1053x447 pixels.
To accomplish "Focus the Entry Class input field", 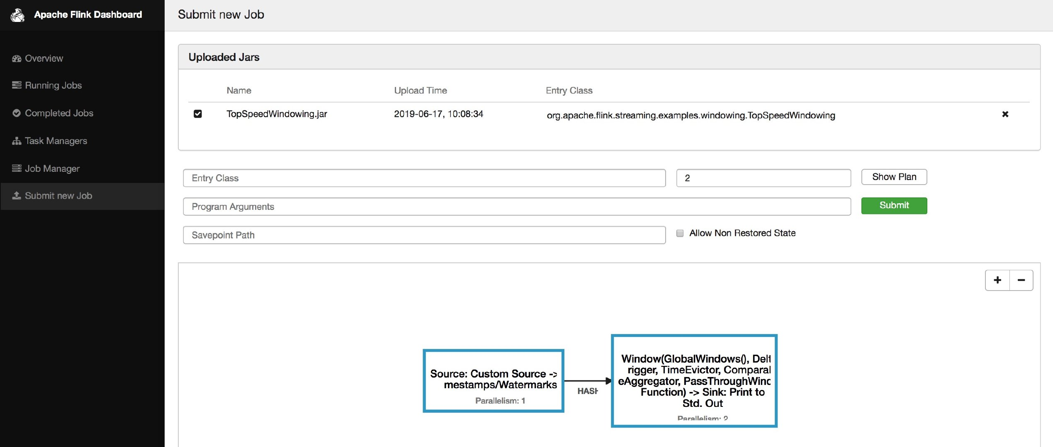I will point(424,178).
